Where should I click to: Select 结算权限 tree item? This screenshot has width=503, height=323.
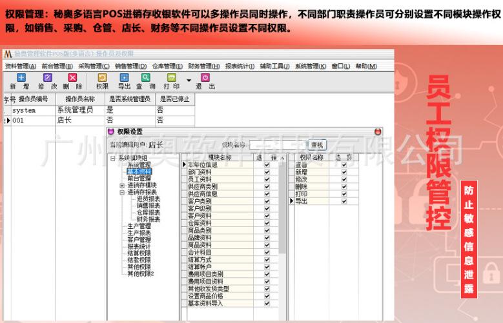coord(139,253)
